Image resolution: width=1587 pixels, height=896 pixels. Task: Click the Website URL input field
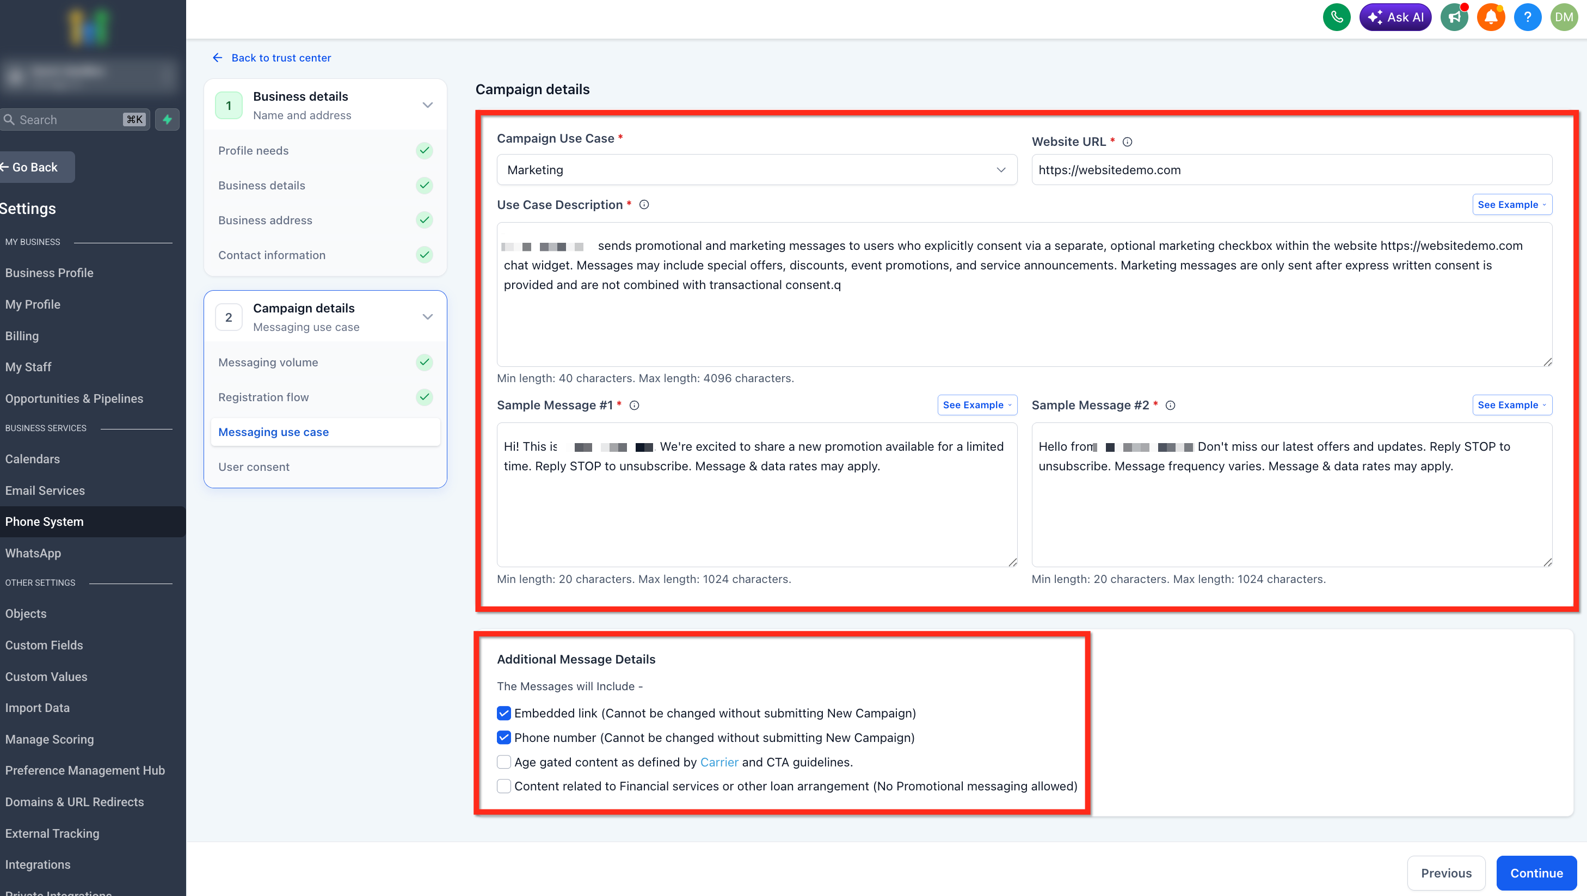click(x=1291, y=169)
